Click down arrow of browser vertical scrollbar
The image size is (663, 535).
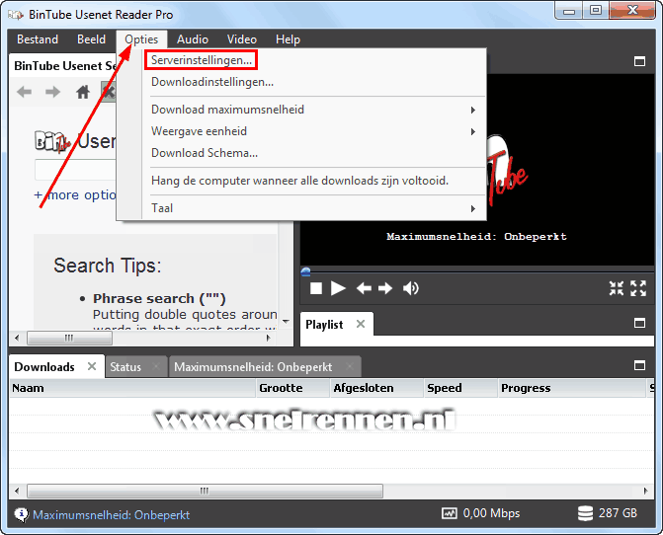(287, 322)
